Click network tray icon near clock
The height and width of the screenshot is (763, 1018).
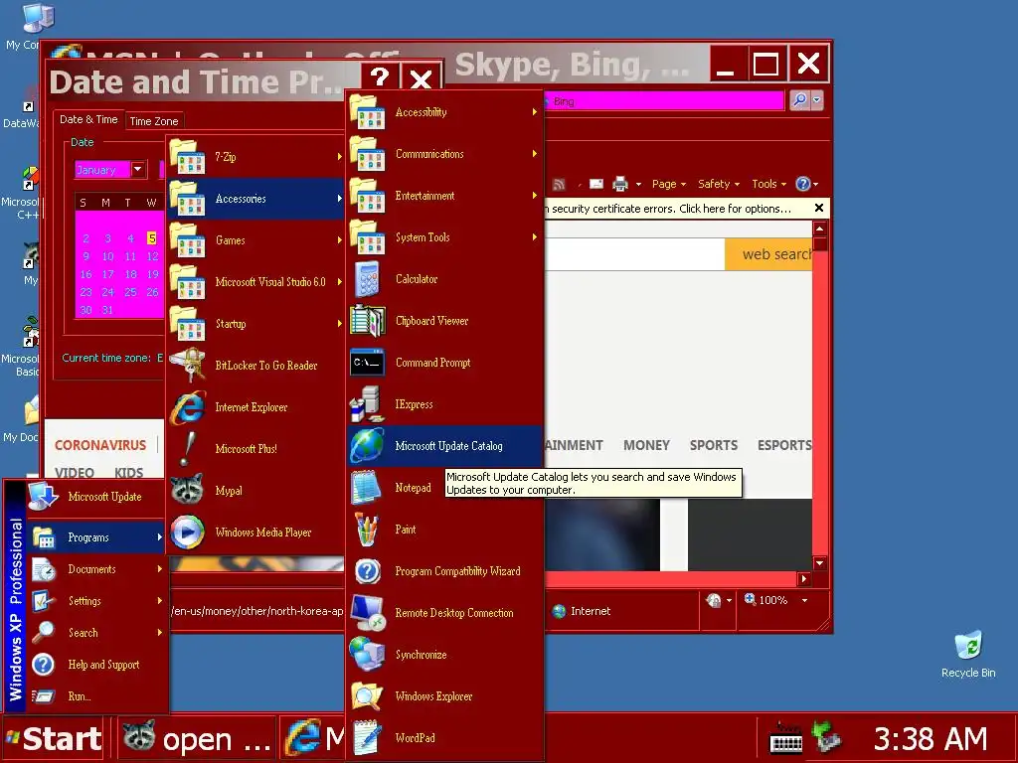click(827, 738)
